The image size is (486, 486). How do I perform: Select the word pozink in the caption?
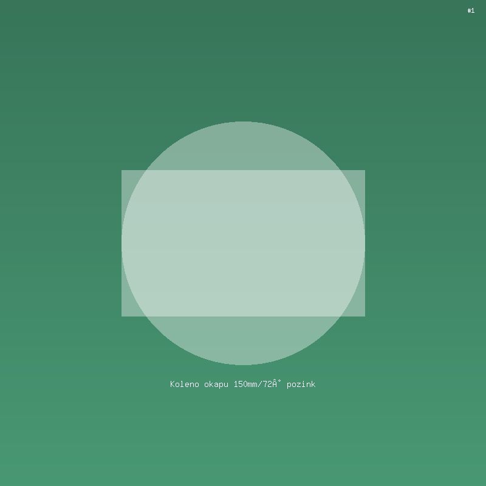point(301,384)
